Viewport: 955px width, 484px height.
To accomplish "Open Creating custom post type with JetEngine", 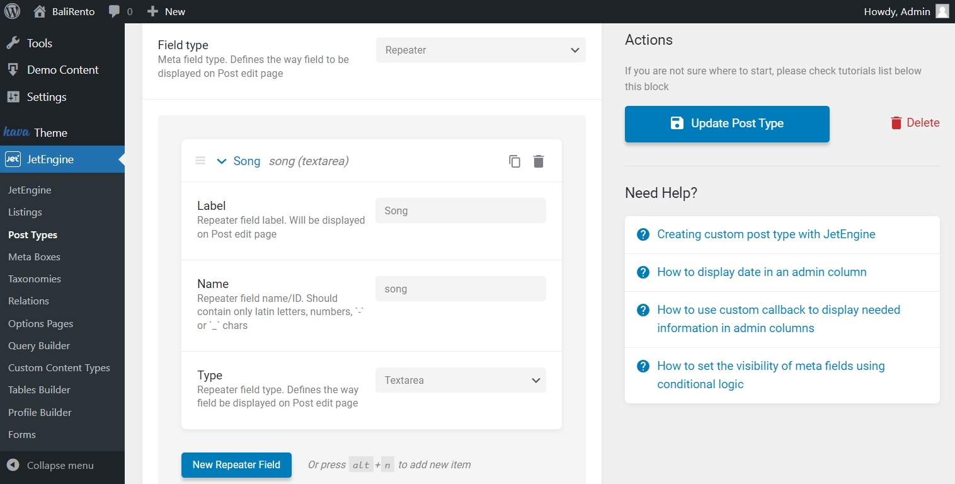I will pyautogui.click(x=766, y=234).
